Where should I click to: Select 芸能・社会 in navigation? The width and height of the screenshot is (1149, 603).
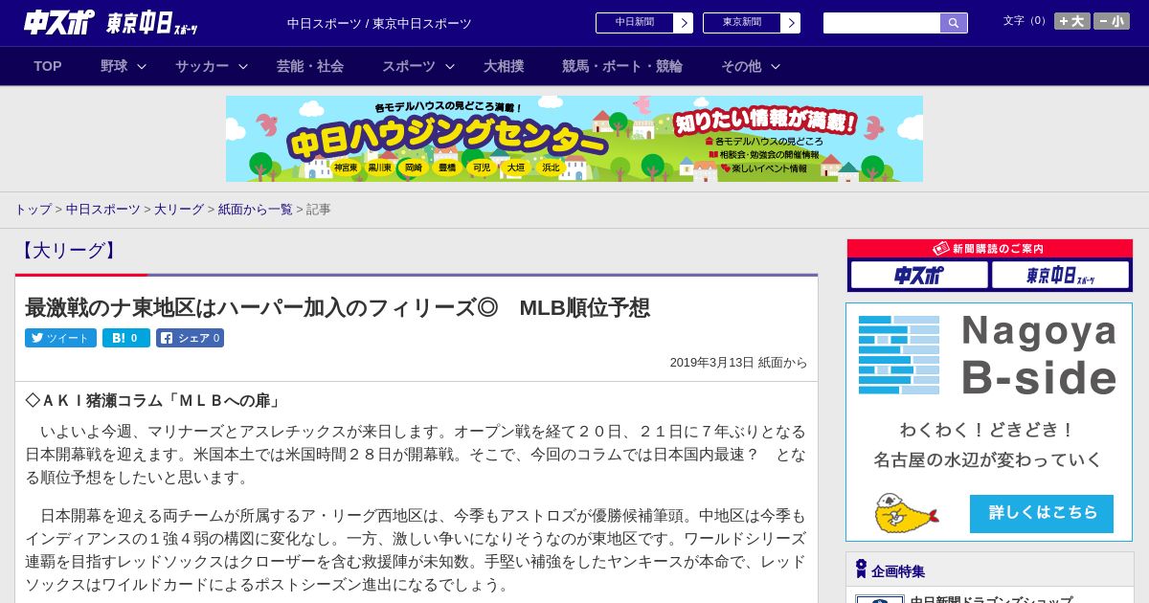tap(310, 66)
